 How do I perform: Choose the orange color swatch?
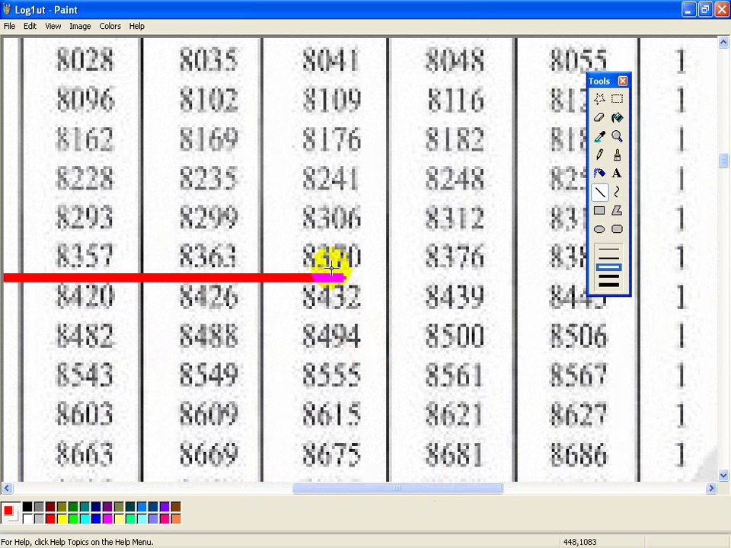[x=176, y=518]
